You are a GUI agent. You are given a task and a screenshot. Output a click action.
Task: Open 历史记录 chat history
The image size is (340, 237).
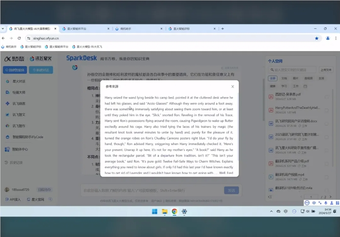pyautogui.click(x=14, y=163)
